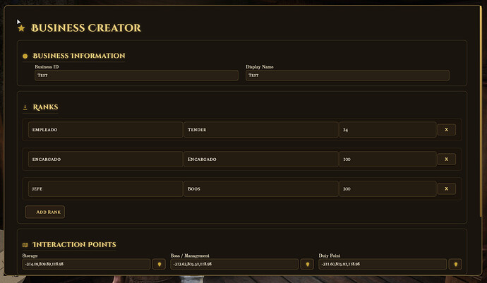Viewport: 487px width, 283px height.
Task: Click the Duty Point label
Action: tap(329, 255)
